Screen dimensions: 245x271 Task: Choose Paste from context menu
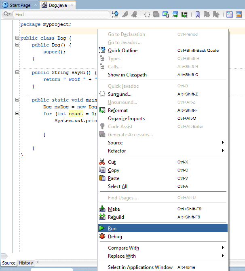click(163, 178)
